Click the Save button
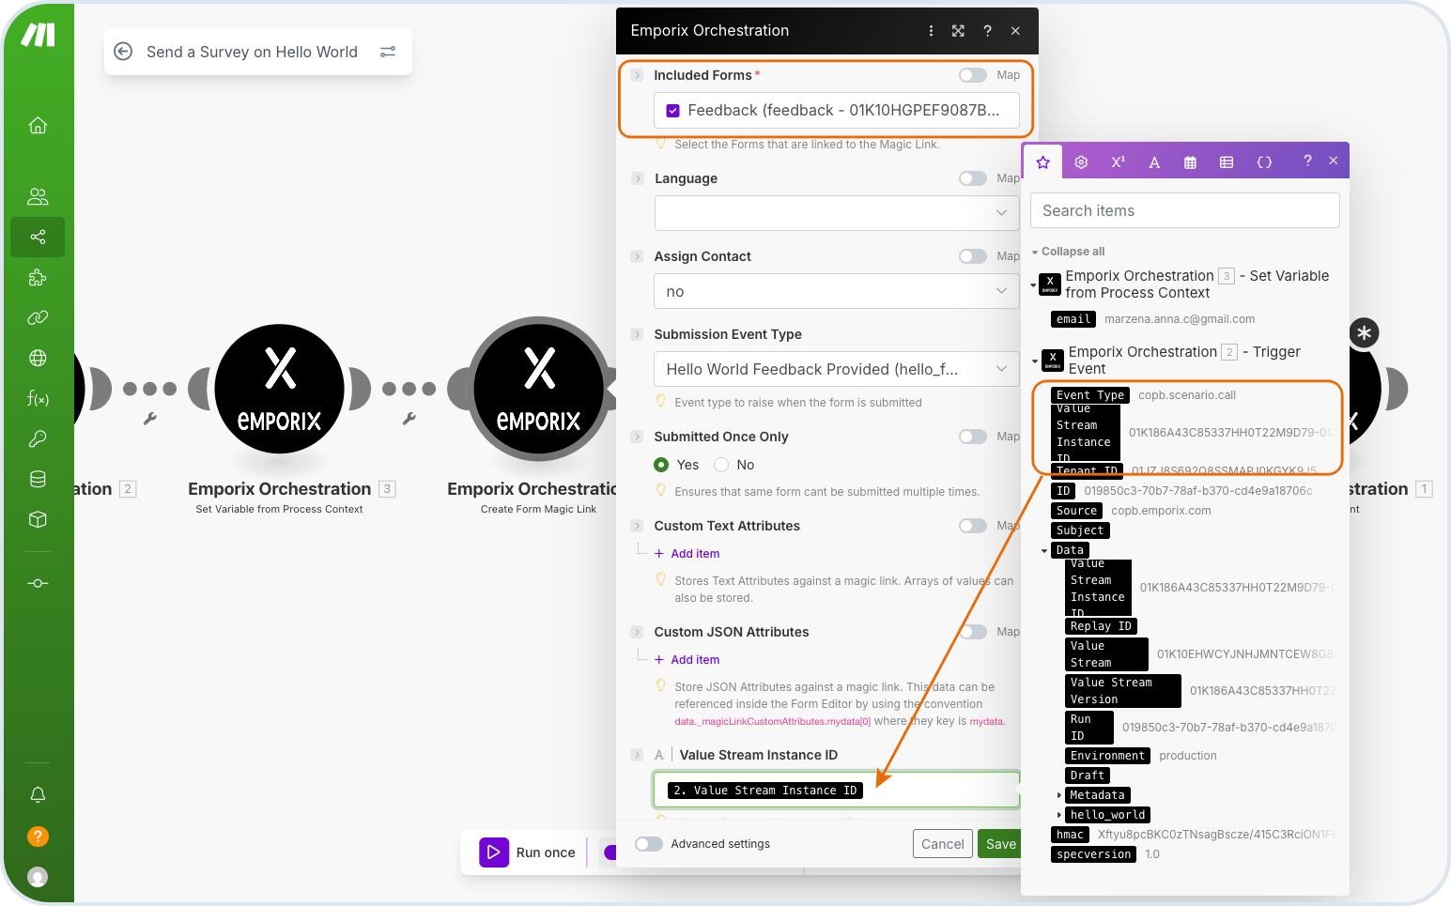Image resolution: width=1451 pixels, height=906 pixels. [x=1000, y=844]
